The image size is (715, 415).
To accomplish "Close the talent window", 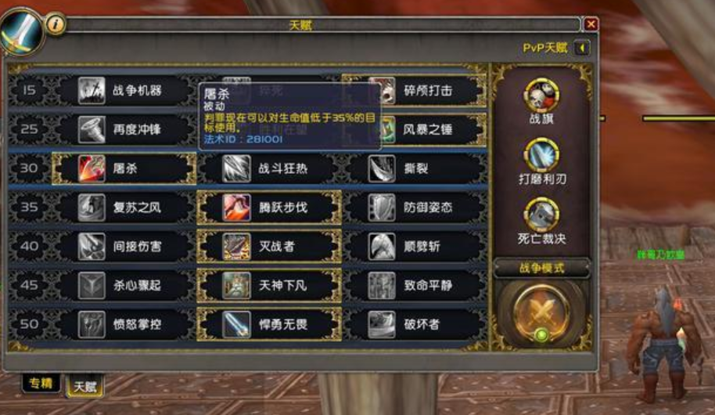I will tap(591, 23).
